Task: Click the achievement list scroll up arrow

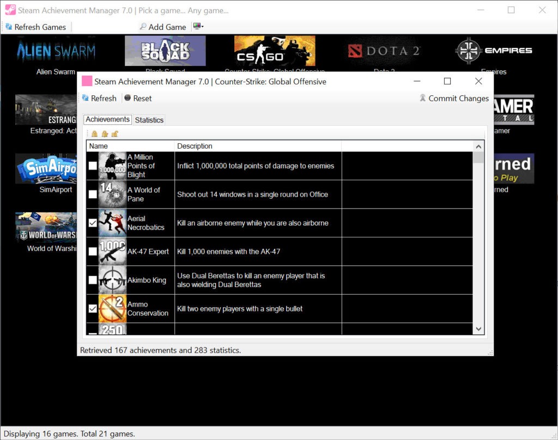Action: click(478, 146)
